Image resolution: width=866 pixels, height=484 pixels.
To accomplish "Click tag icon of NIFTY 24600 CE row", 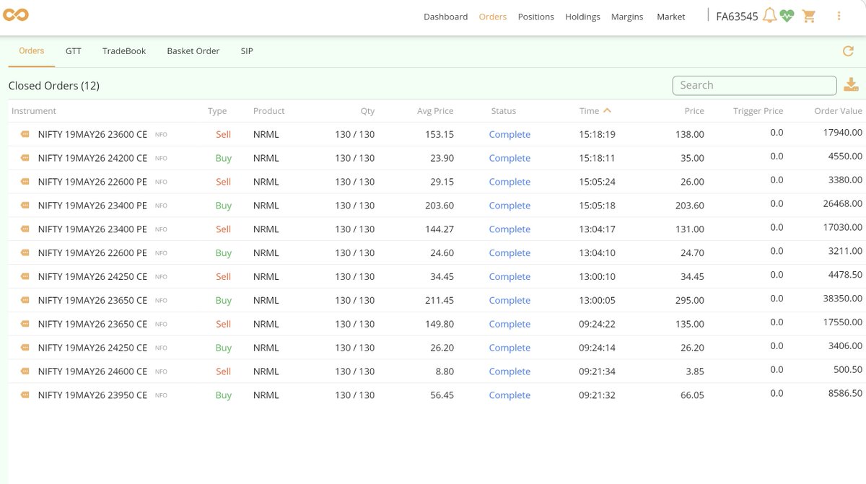I will tap(25, 371).
